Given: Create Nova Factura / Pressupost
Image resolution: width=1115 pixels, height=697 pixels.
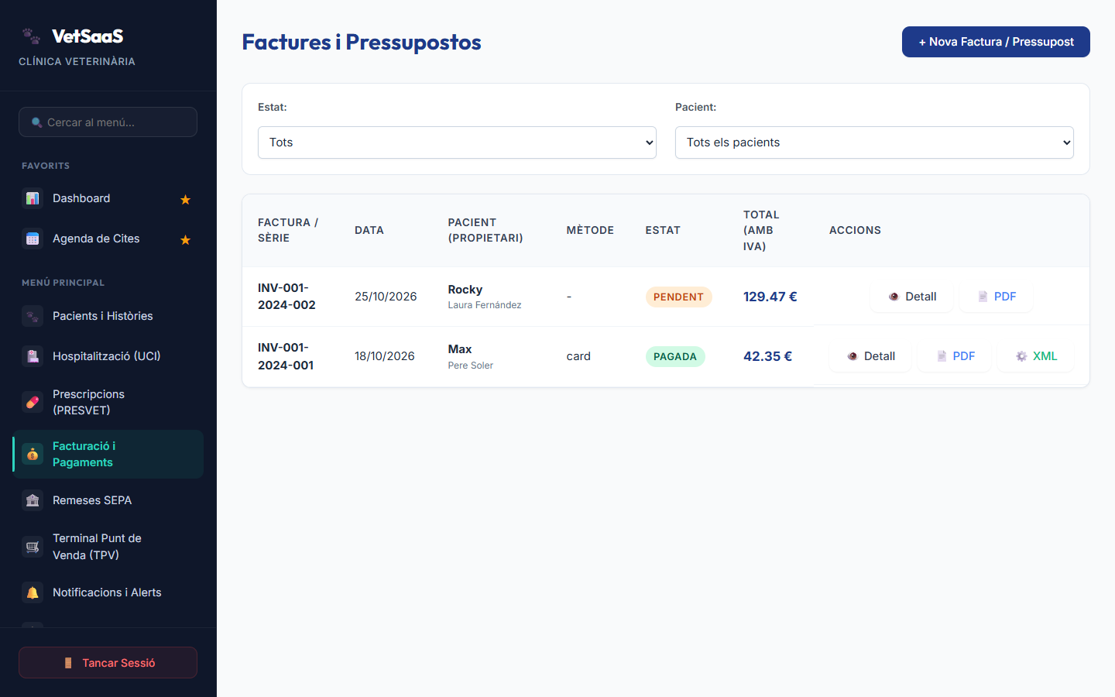Looking at the screenshot, I should coord(996,42).
